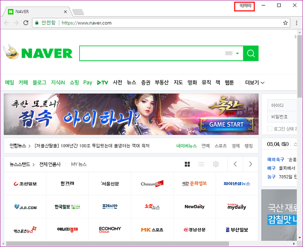
Task: Open the JIJI.COM logo
Action: point(25,207)
